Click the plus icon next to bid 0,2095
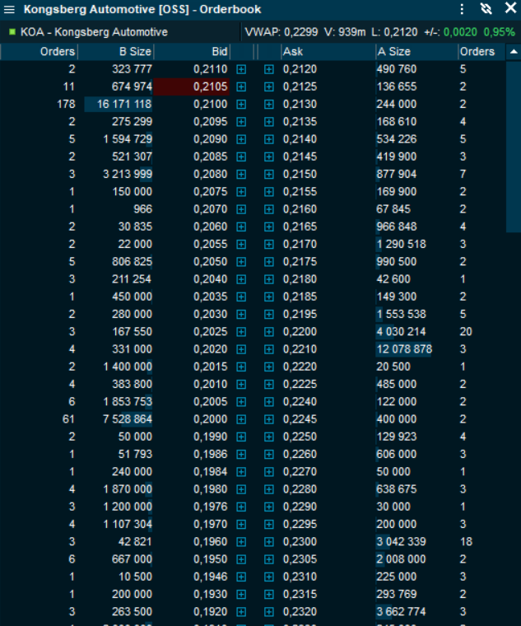The width and height of the screenshot is (521, 626). (241, 122)
